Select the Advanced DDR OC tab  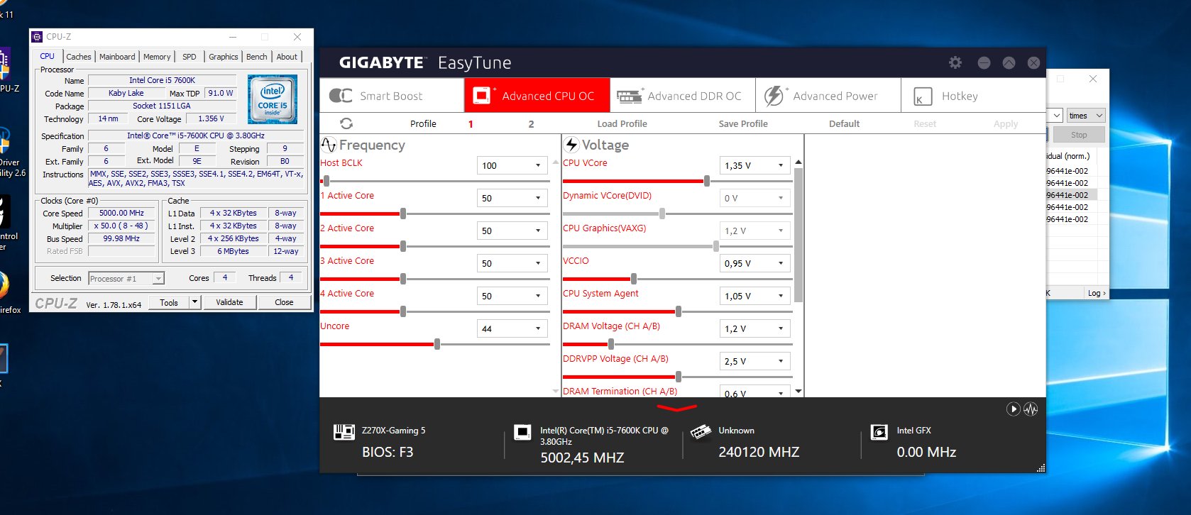pos(683,96)
